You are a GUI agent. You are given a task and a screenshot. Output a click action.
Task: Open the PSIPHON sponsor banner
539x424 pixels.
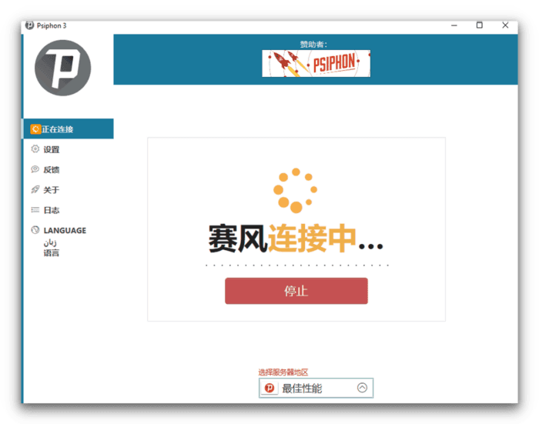coord(316,63)
